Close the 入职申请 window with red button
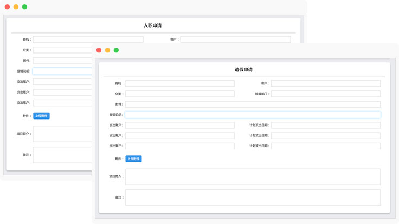 (7, 7)
